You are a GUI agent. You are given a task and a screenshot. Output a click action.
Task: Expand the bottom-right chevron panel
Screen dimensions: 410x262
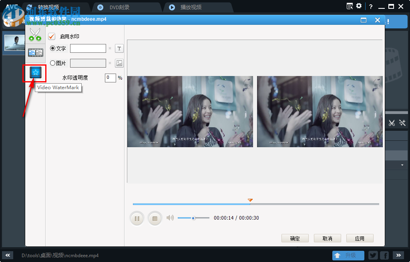[398, 255]
